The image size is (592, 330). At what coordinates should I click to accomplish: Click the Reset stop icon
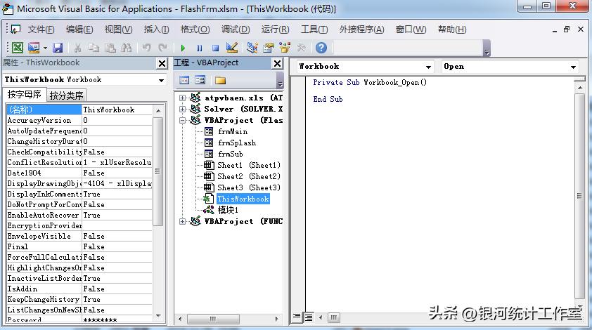pyautogui.click(x=215, y=48)
